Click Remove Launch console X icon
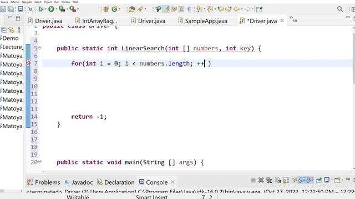 pyautogui.click(x=261, y=180)
